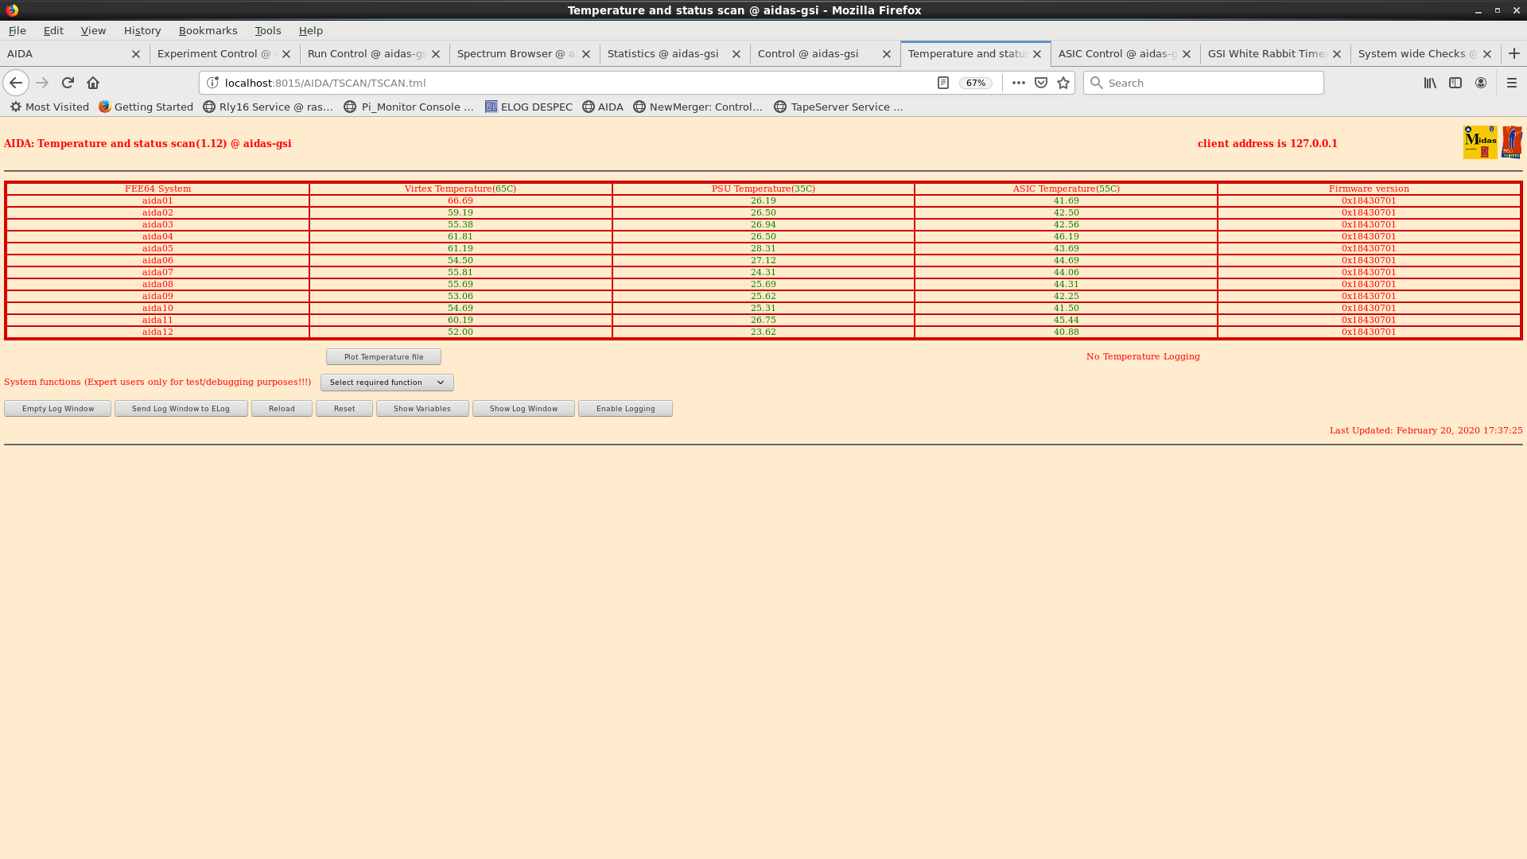Expand the Select required function dropdown
The width and height of the screenshot is (1527, 859).
pyautogui.click(x=387, y=383)
